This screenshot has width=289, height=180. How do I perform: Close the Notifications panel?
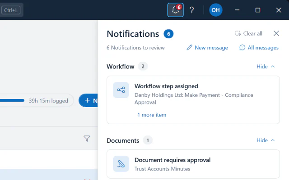click(x=276, y=33)
